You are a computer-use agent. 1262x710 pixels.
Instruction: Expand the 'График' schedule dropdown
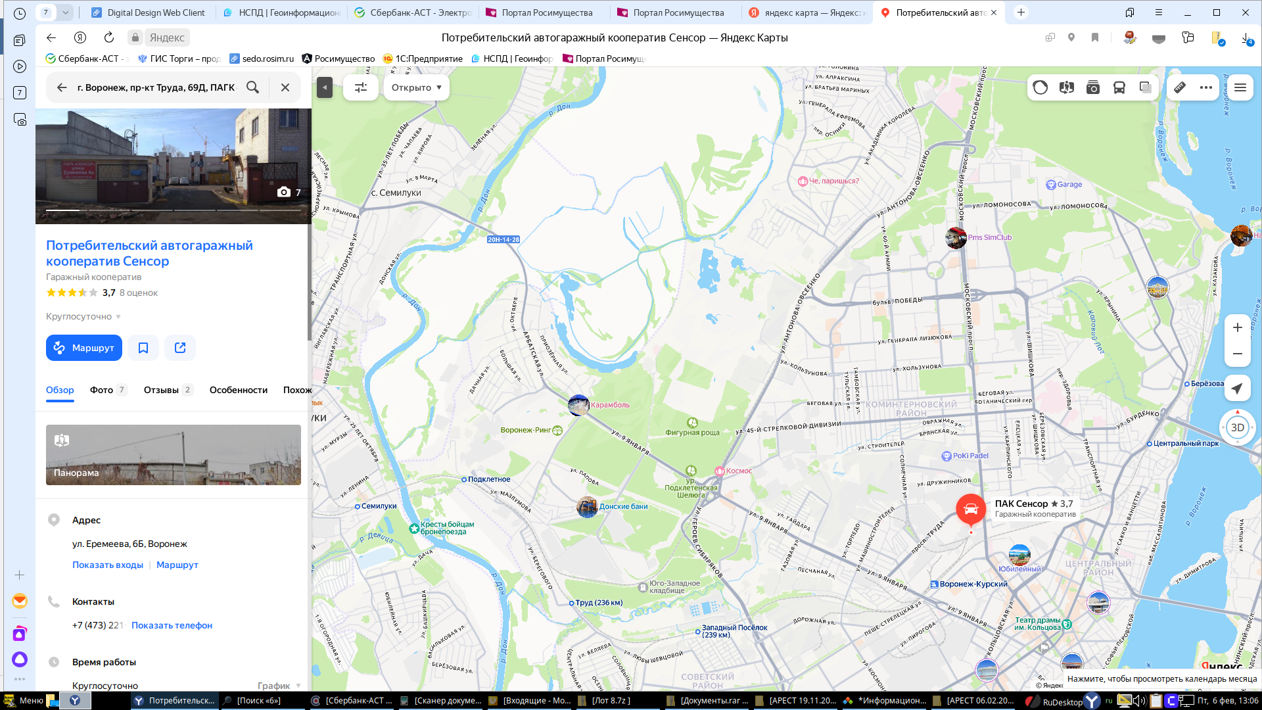pyautogui.click(x=279, y=686)
